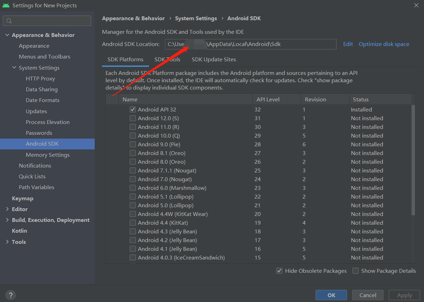Click the SDK list vertical scrollbar

click(413, 160)
